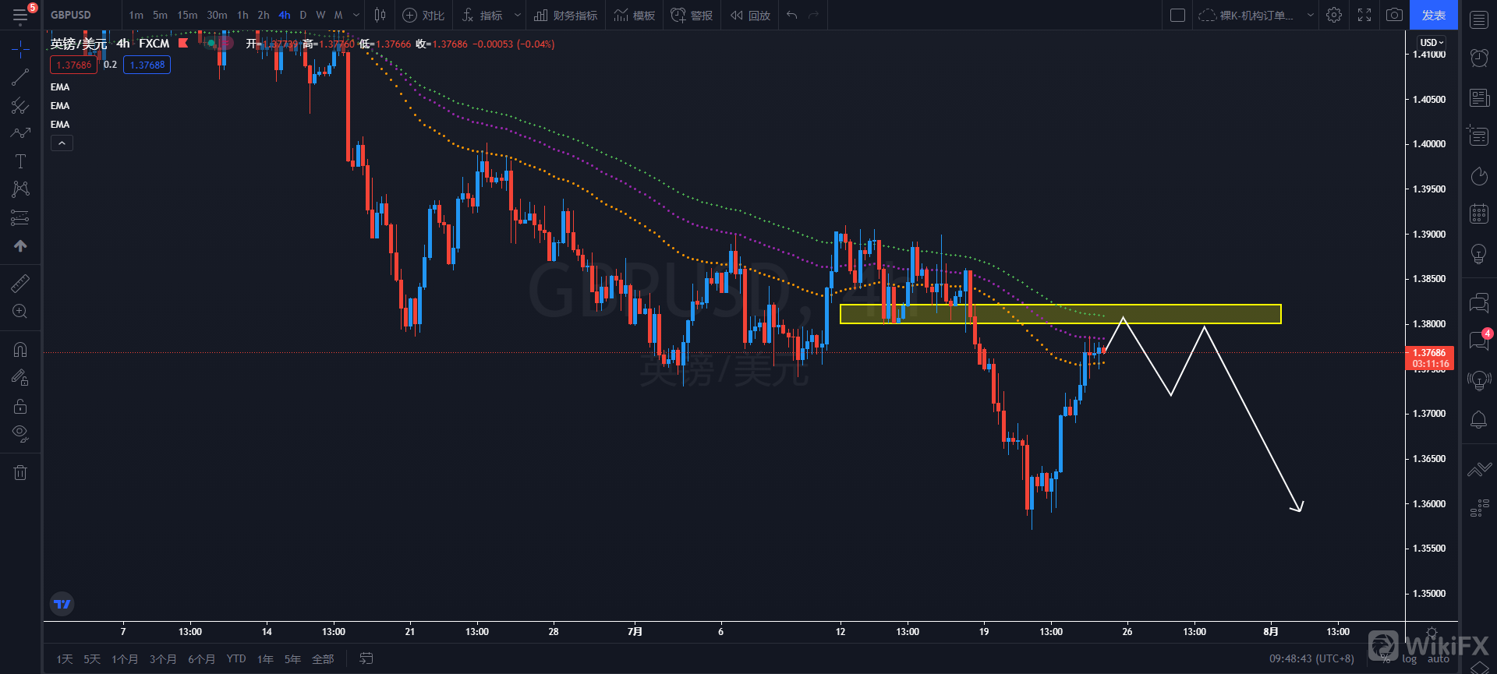Switch to the 1h timeframe
1497x674 pixels.
click(242, 15)
